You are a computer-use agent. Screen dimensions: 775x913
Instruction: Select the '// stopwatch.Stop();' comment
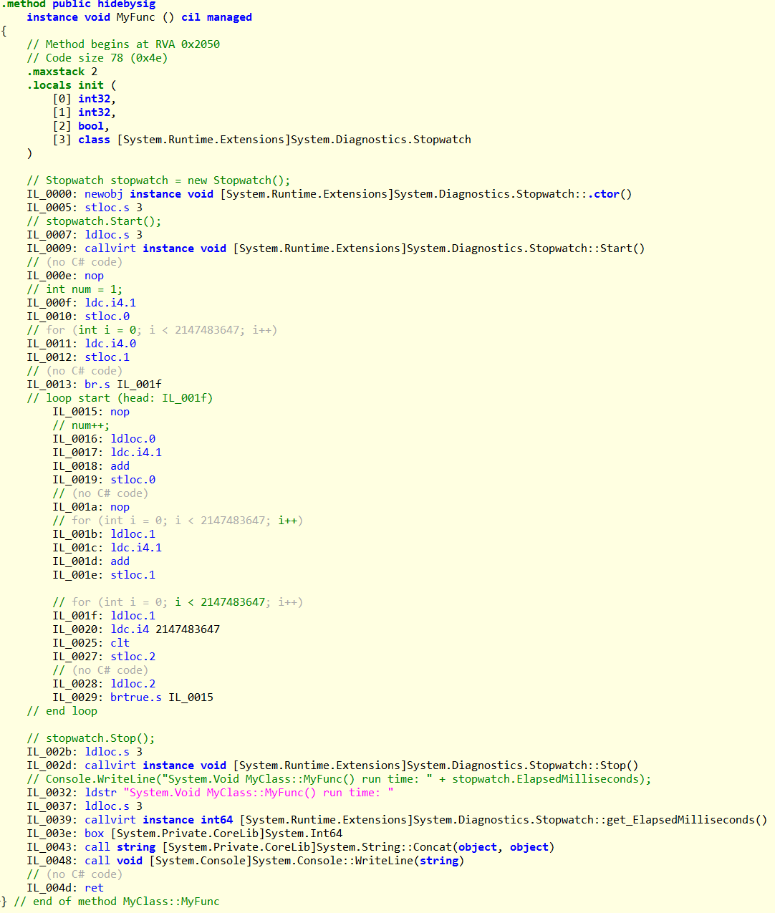pos(91,738)
